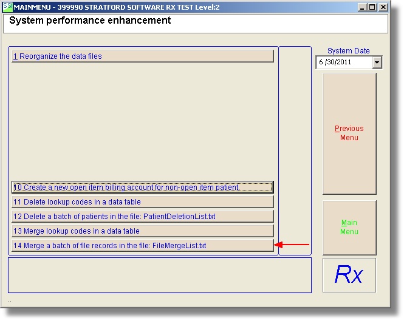Click the System performance enhancement heading box
This screenshot has height=321, width=404.
point(194,23)
